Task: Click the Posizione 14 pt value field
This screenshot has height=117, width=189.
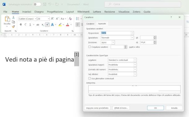Action: [x=147, y=42]
